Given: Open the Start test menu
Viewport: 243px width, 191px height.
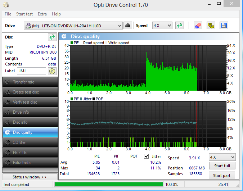Looking at the screenshot, I should [24, 14].
